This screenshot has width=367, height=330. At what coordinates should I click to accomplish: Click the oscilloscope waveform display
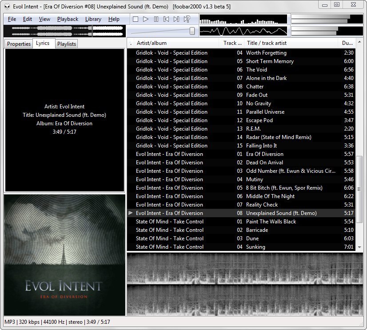pos(243,31)
